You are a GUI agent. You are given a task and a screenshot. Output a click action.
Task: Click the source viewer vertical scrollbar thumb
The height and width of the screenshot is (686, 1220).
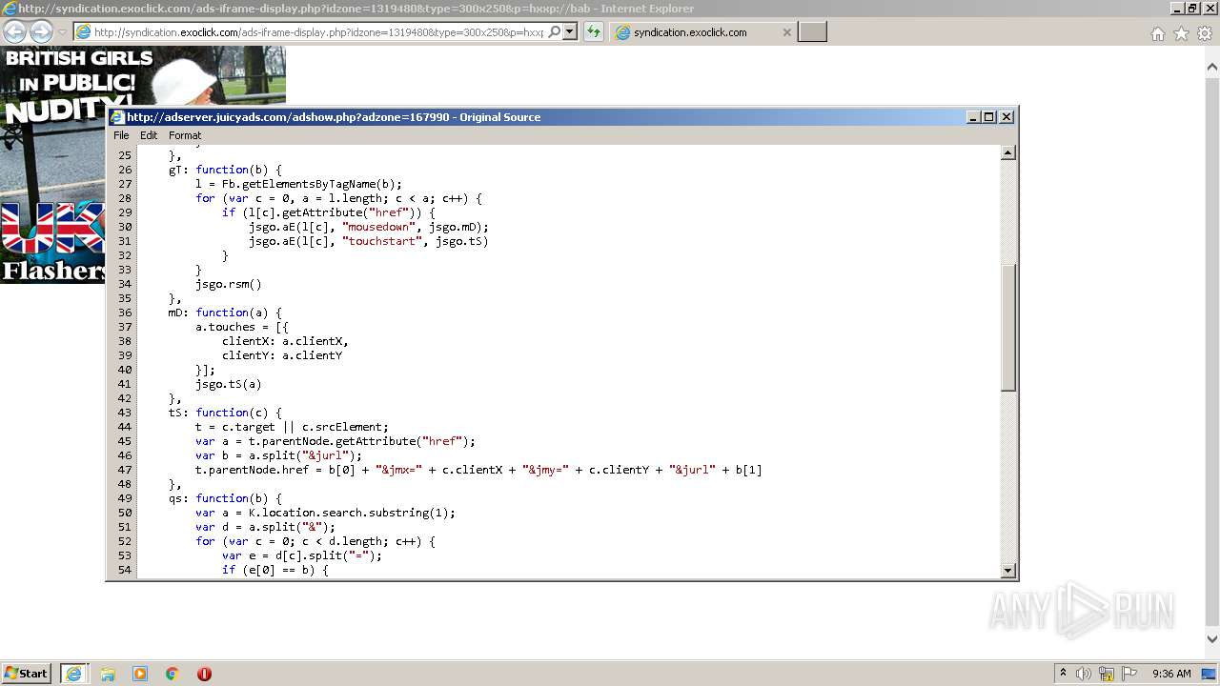pos(1008,327)
